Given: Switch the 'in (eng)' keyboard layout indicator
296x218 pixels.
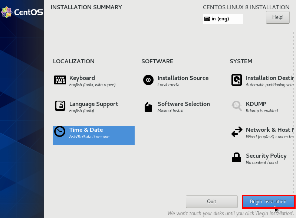Looking at the screenshot, I should [223, 19].
